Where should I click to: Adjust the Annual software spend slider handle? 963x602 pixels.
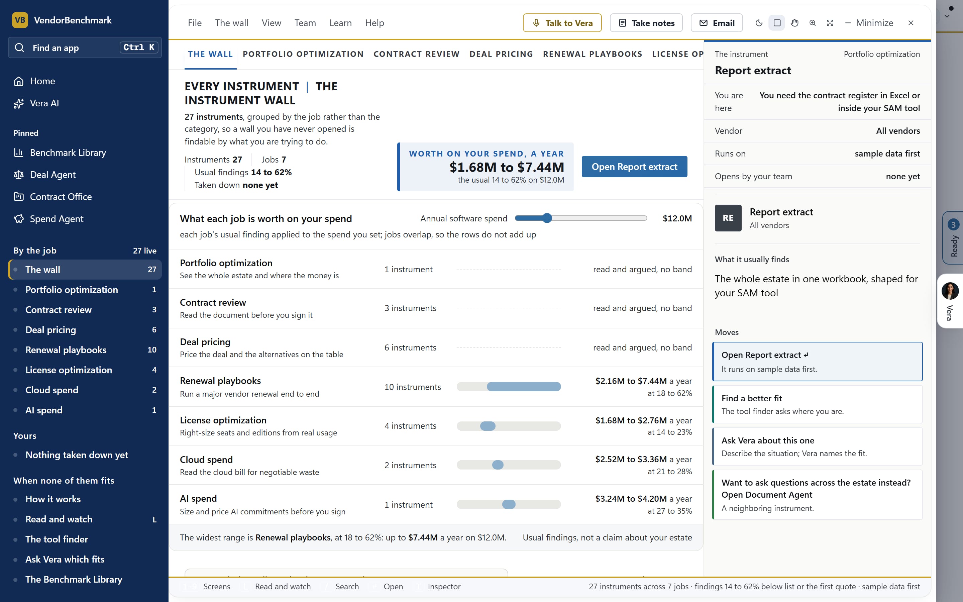(547, 218)
